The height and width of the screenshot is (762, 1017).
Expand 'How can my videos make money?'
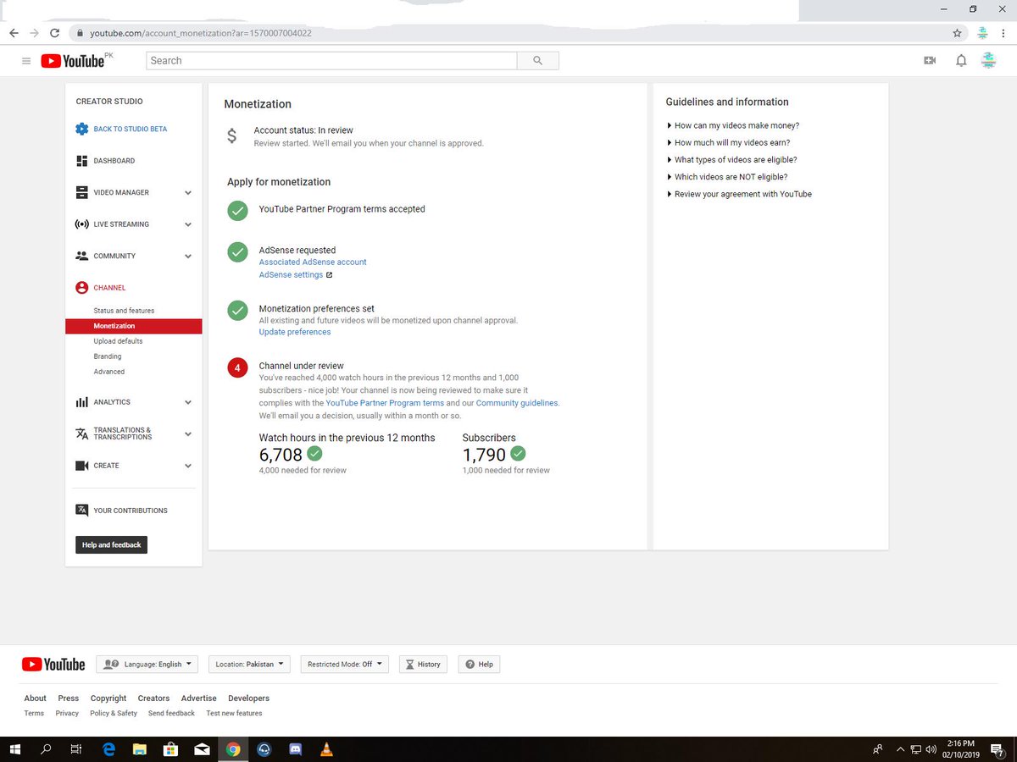[733, 125]
